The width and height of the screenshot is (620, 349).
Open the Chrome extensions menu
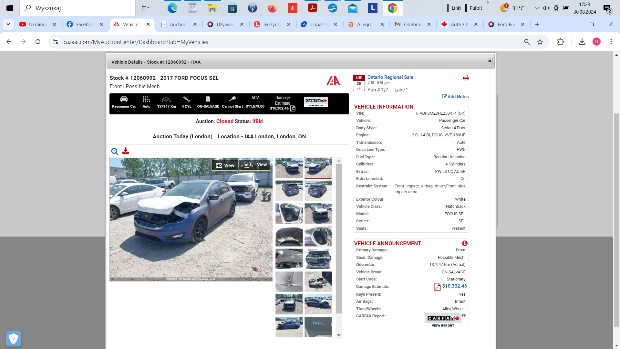[x=561, y=42]
